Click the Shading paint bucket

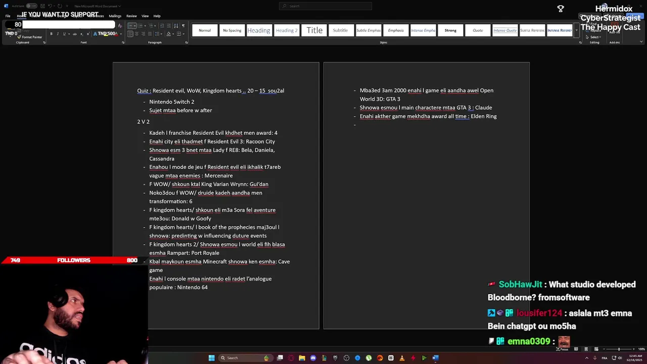[168, 34]
